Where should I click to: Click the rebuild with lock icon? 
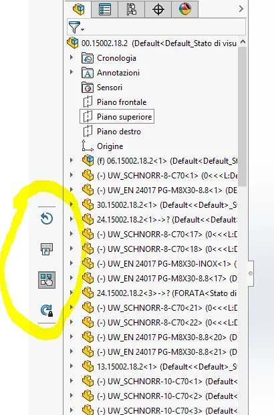pyautogui.click(x=47, y=311)
